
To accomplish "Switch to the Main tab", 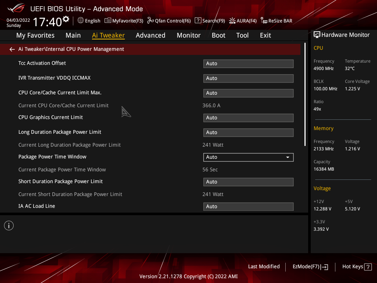I will coord(73,35).
